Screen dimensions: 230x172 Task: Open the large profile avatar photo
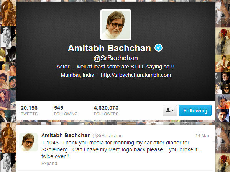(116, 24)
